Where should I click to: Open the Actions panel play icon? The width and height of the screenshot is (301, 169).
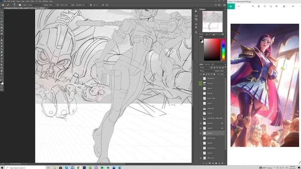(x=196, y=11)
